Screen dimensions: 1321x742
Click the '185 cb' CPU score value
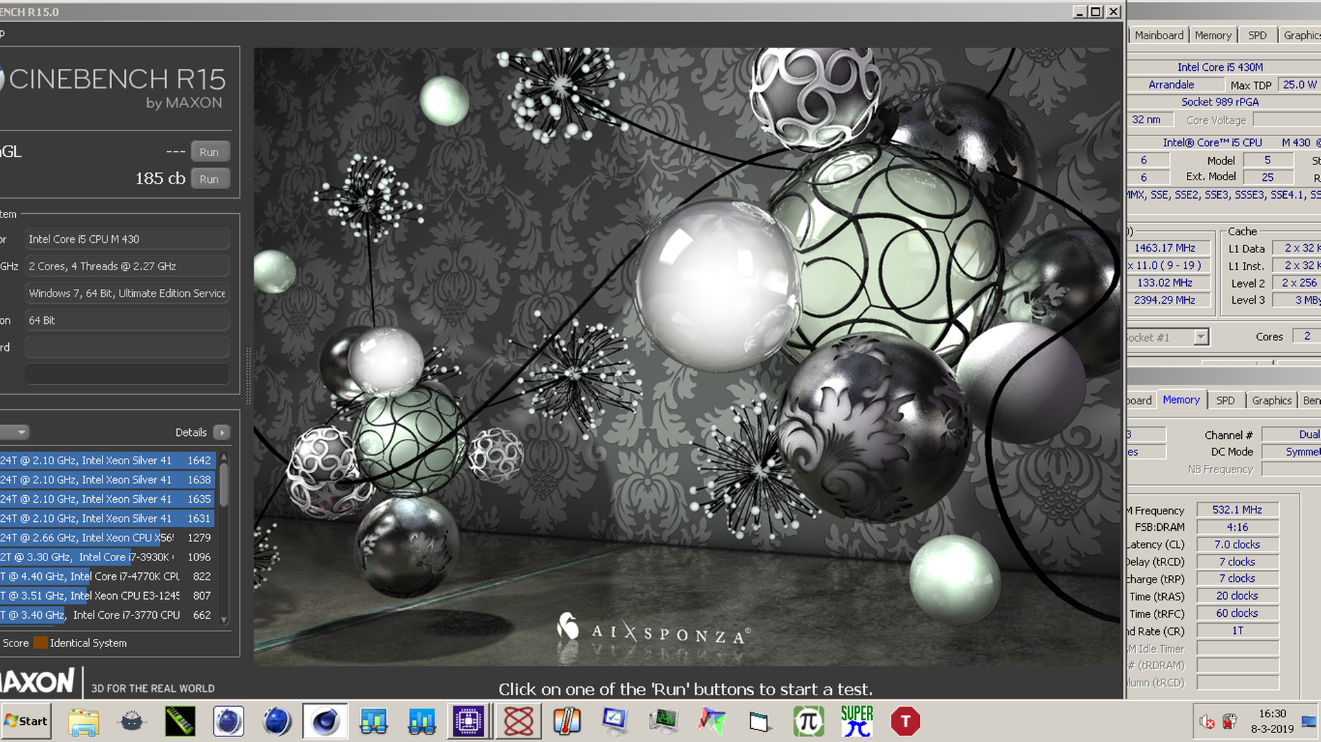(x=160, y=179)
